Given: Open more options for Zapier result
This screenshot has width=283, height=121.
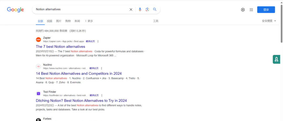Looking at the screenshot, I should (x=98, y=41).
